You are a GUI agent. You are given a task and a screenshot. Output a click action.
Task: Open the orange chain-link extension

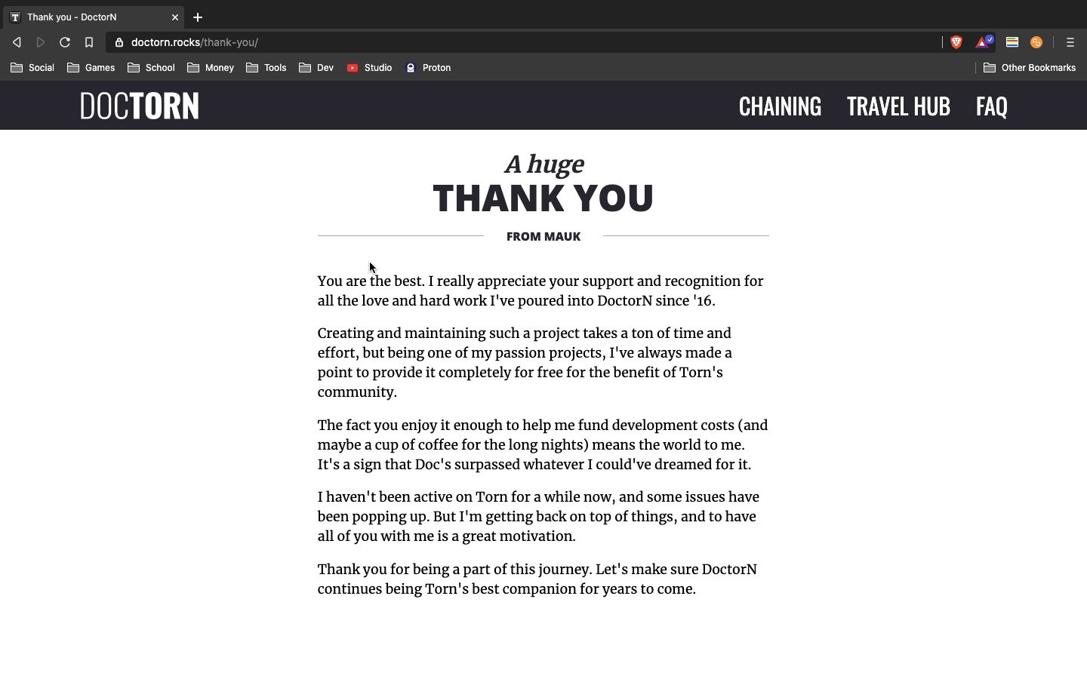[1036, 42]
